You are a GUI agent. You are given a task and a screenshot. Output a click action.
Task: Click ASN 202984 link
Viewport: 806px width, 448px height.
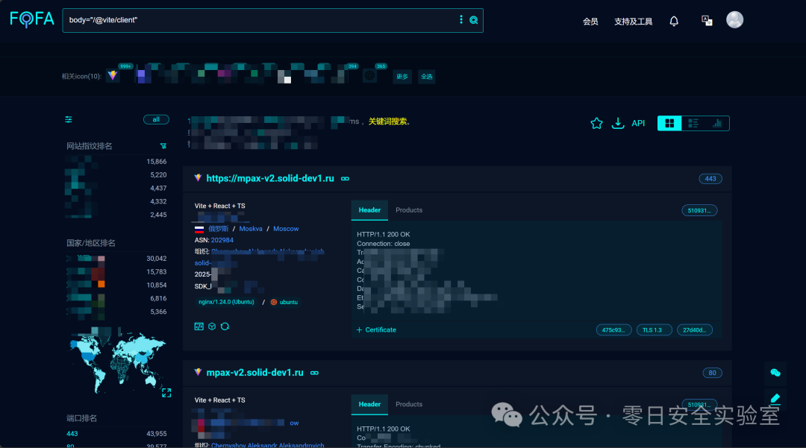[222, 240]
